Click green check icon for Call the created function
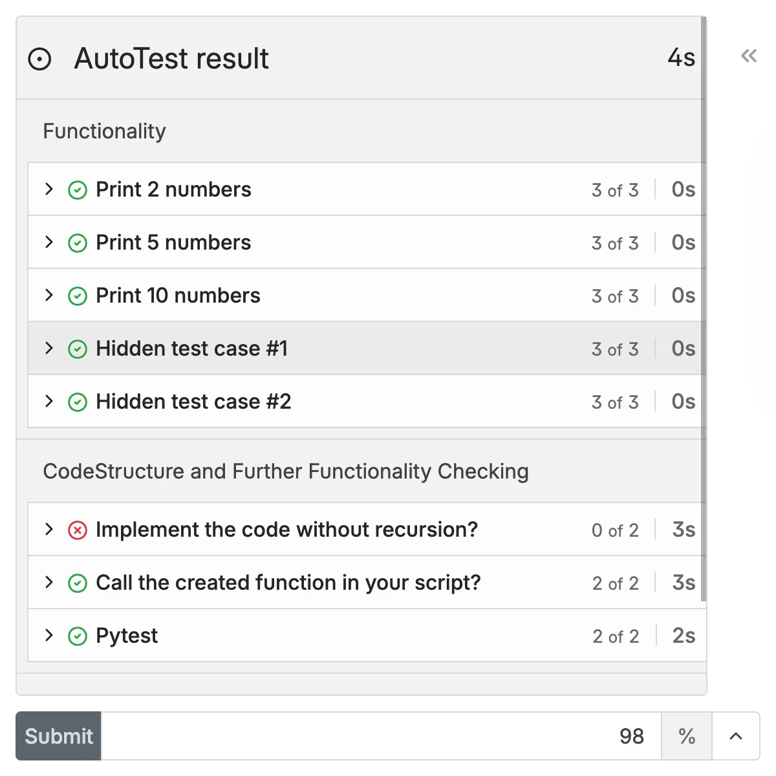The width and height of the screenshot is (776, 776). click(x=78, y=583)
